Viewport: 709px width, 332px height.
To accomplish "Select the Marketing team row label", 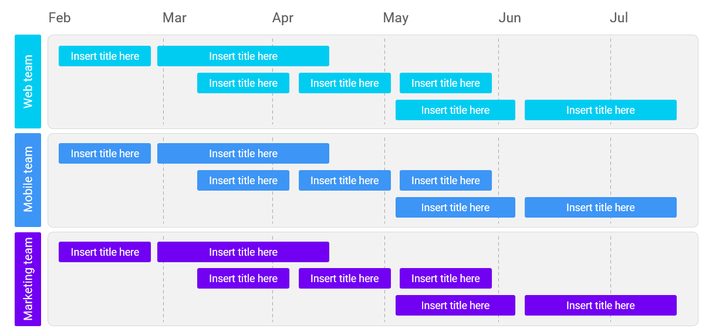I will (28, 279).
